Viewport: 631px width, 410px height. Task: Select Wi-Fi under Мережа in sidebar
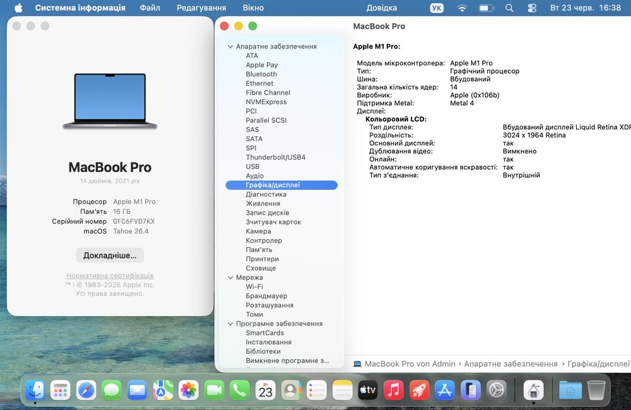[254, 287]
